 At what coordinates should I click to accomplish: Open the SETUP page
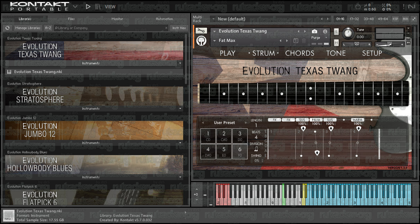pos(372,53)
